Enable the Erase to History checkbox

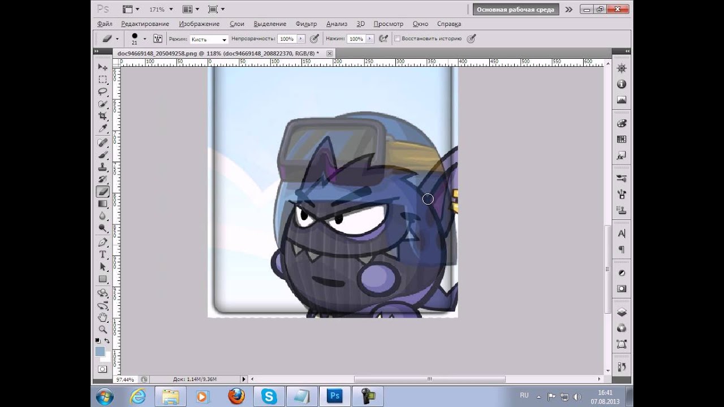click(x=397, y=39)
